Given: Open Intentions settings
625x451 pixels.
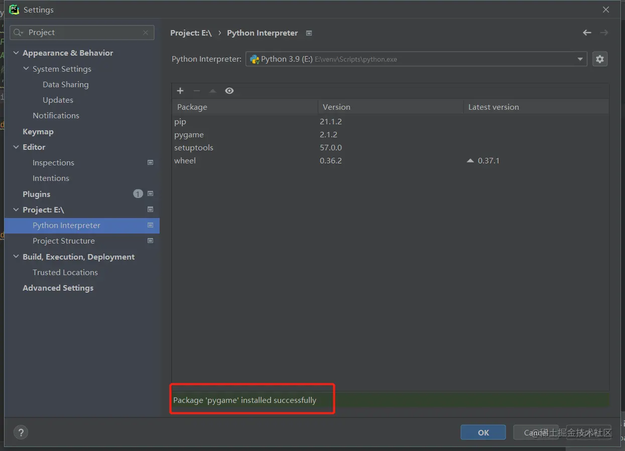Looking at the screenshot, I should pos(51,178).
